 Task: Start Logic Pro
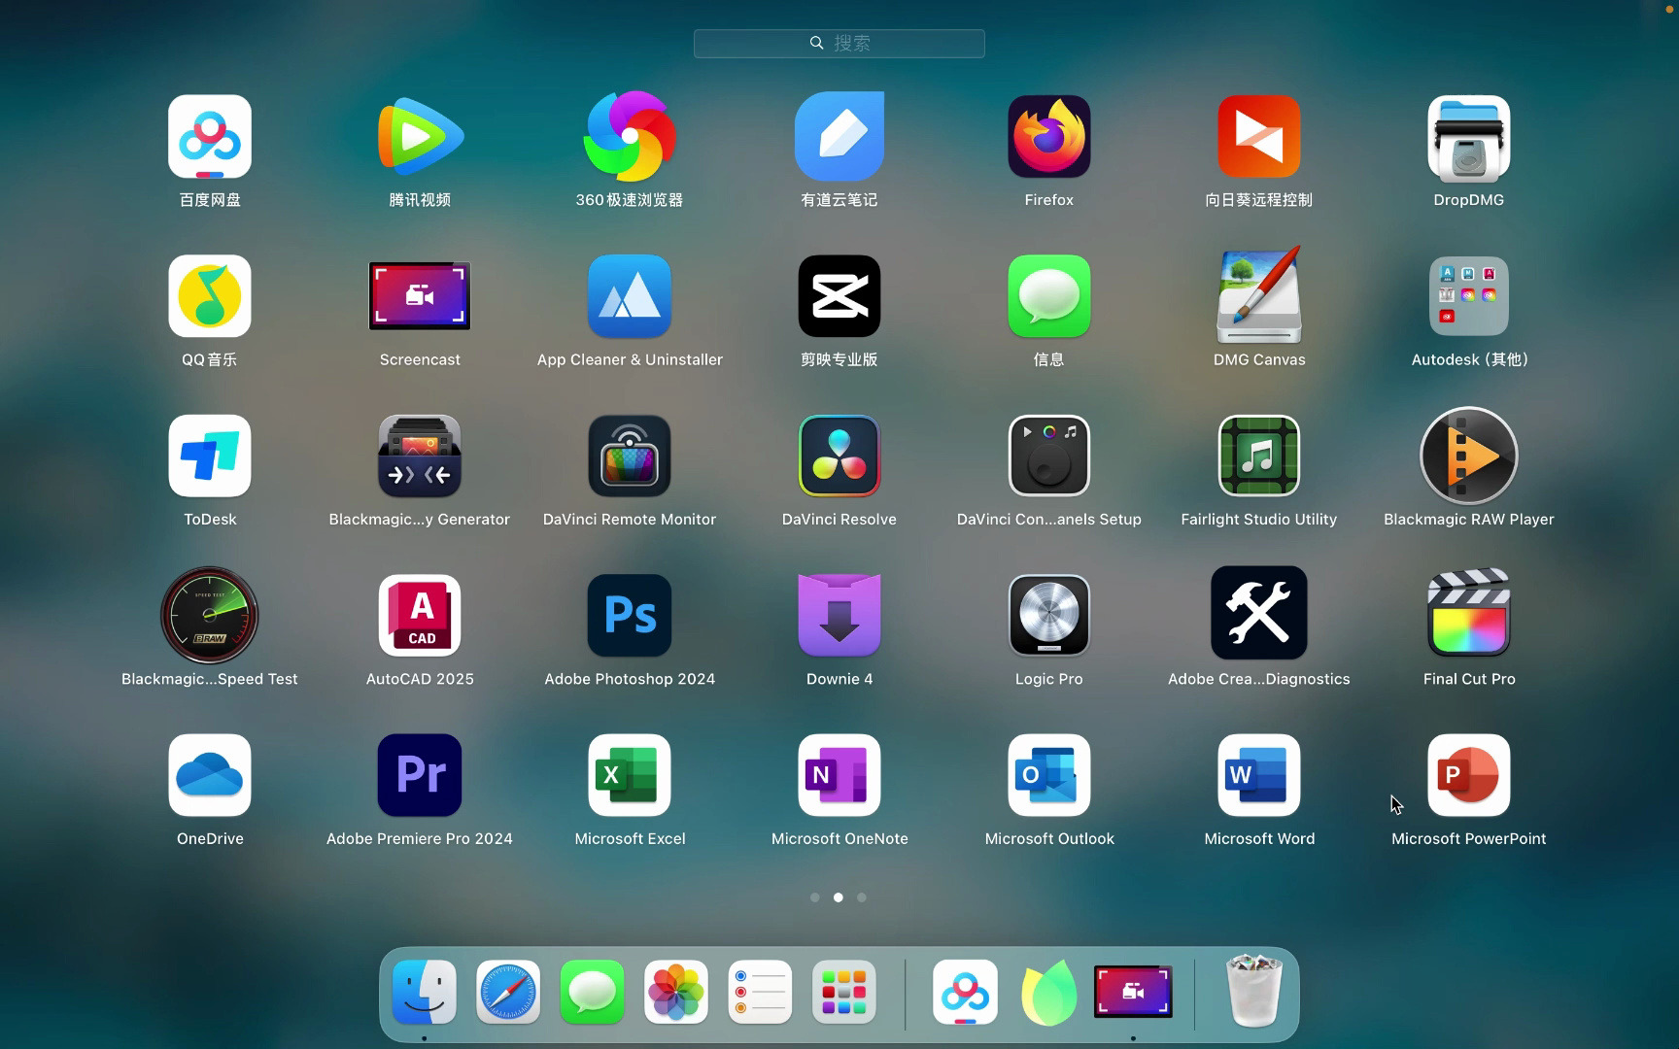(x=1048, y=615)
